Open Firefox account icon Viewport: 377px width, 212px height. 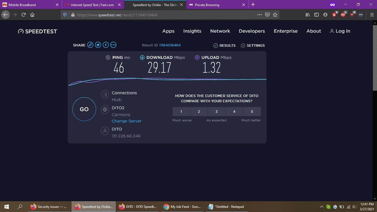click(325, 15)
